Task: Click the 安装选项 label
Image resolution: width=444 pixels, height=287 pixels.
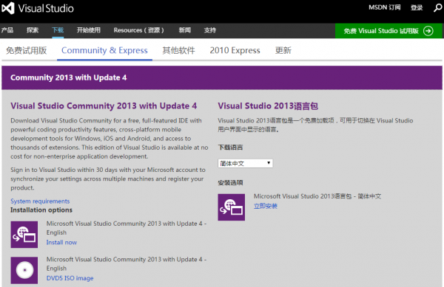Action: tap(230, 182)
